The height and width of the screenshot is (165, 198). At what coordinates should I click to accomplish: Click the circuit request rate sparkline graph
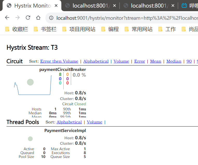coord(33,85)
